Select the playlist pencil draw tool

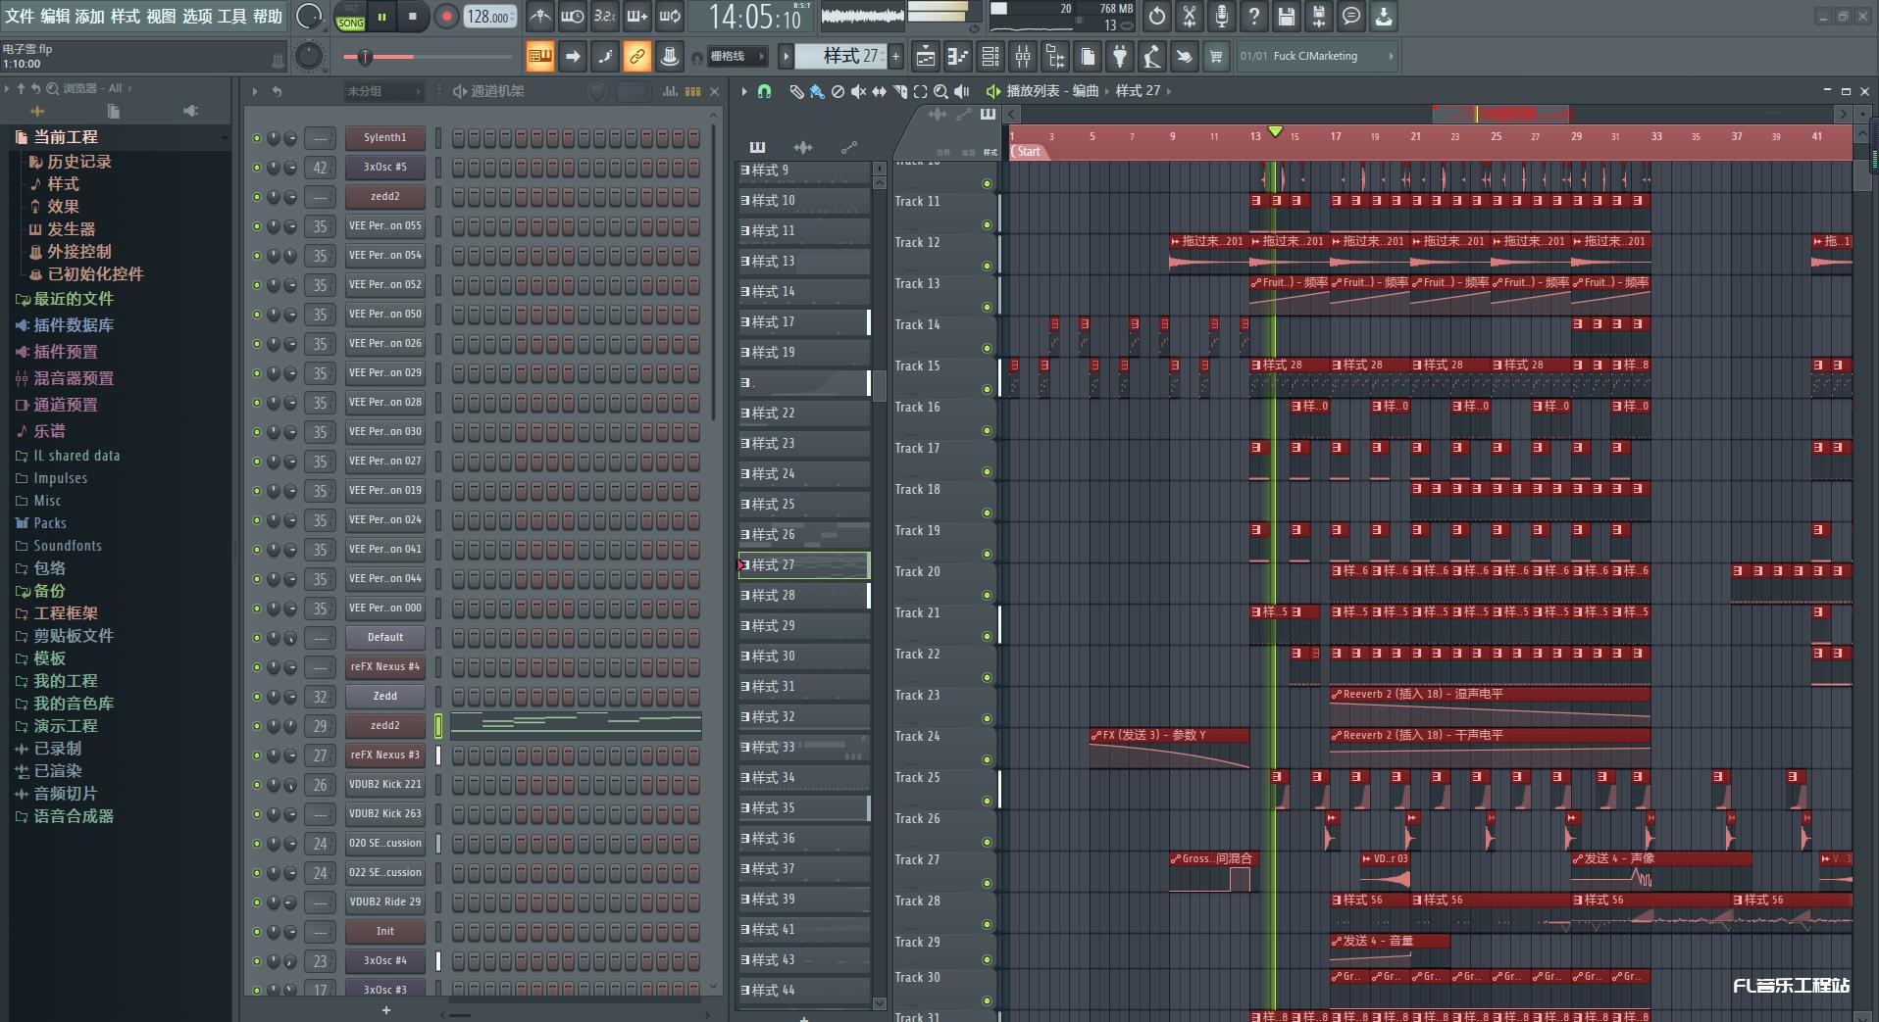tap(796, 91)
